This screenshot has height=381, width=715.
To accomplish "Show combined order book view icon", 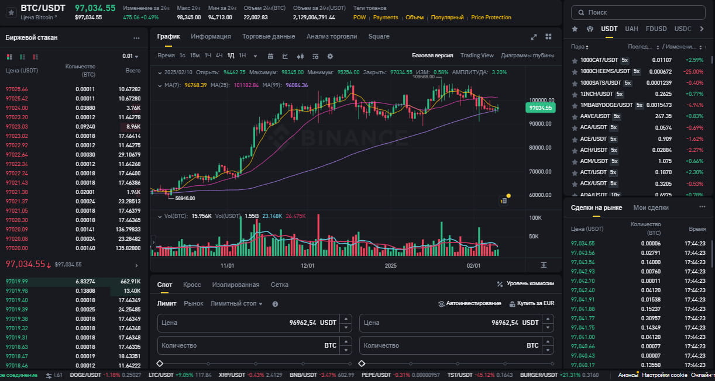I will (x=9, y=57).
